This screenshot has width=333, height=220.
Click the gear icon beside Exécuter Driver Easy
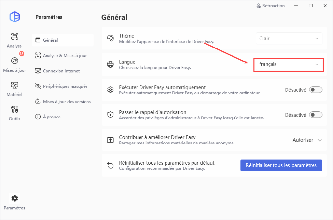click(x=110, y=90)
